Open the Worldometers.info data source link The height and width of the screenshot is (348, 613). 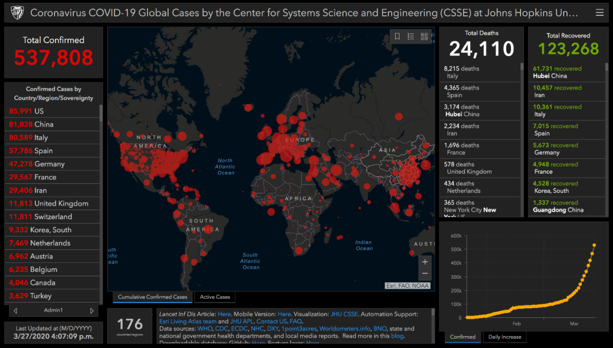click(345, 328)
